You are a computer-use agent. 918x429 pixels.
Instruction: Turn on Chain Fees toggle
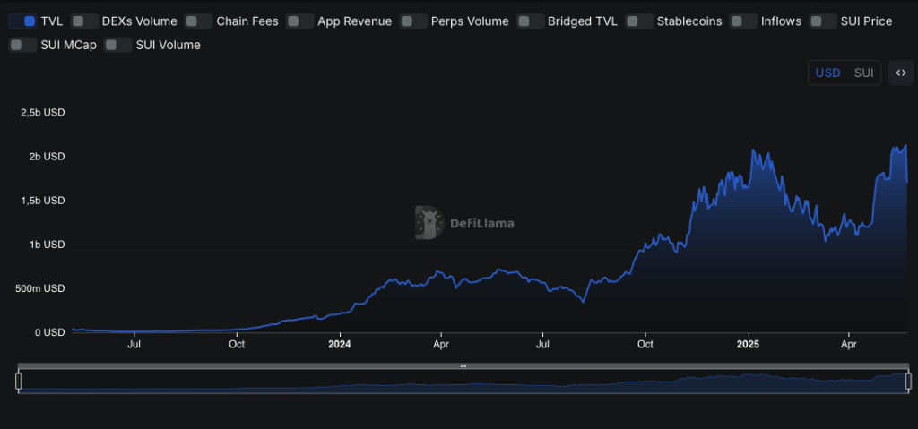(199, 21)
